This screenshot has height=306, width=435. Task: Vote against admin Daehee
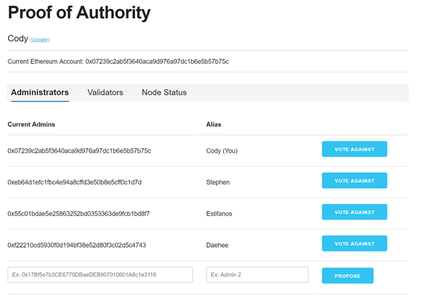(354, 244)
